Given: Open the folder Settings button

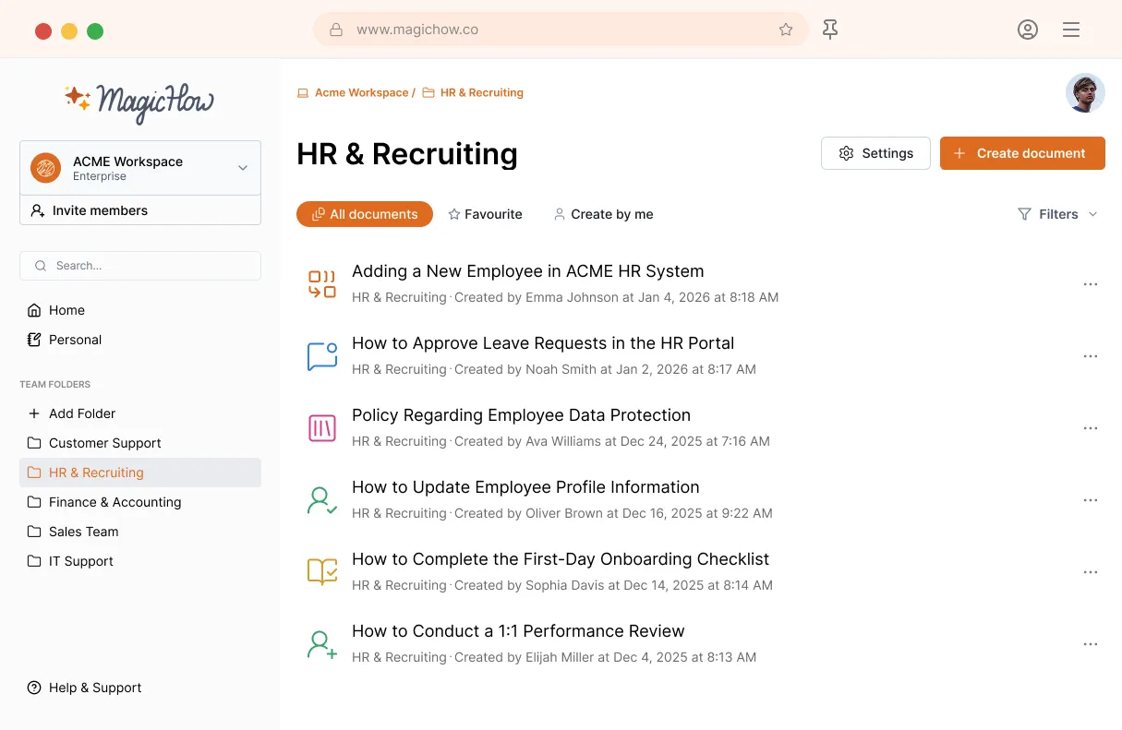Looking at the screenshot, I should [875, 153].
